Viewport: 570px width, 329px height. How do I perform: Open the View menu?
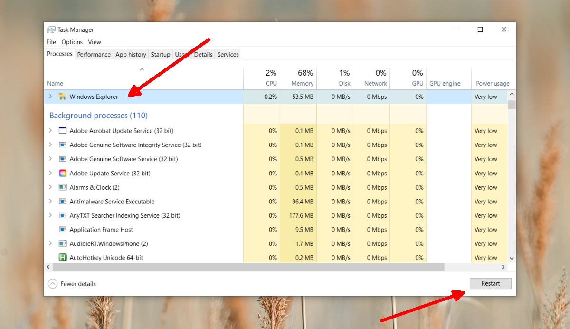pyautogui.click(x=95, y=42)
